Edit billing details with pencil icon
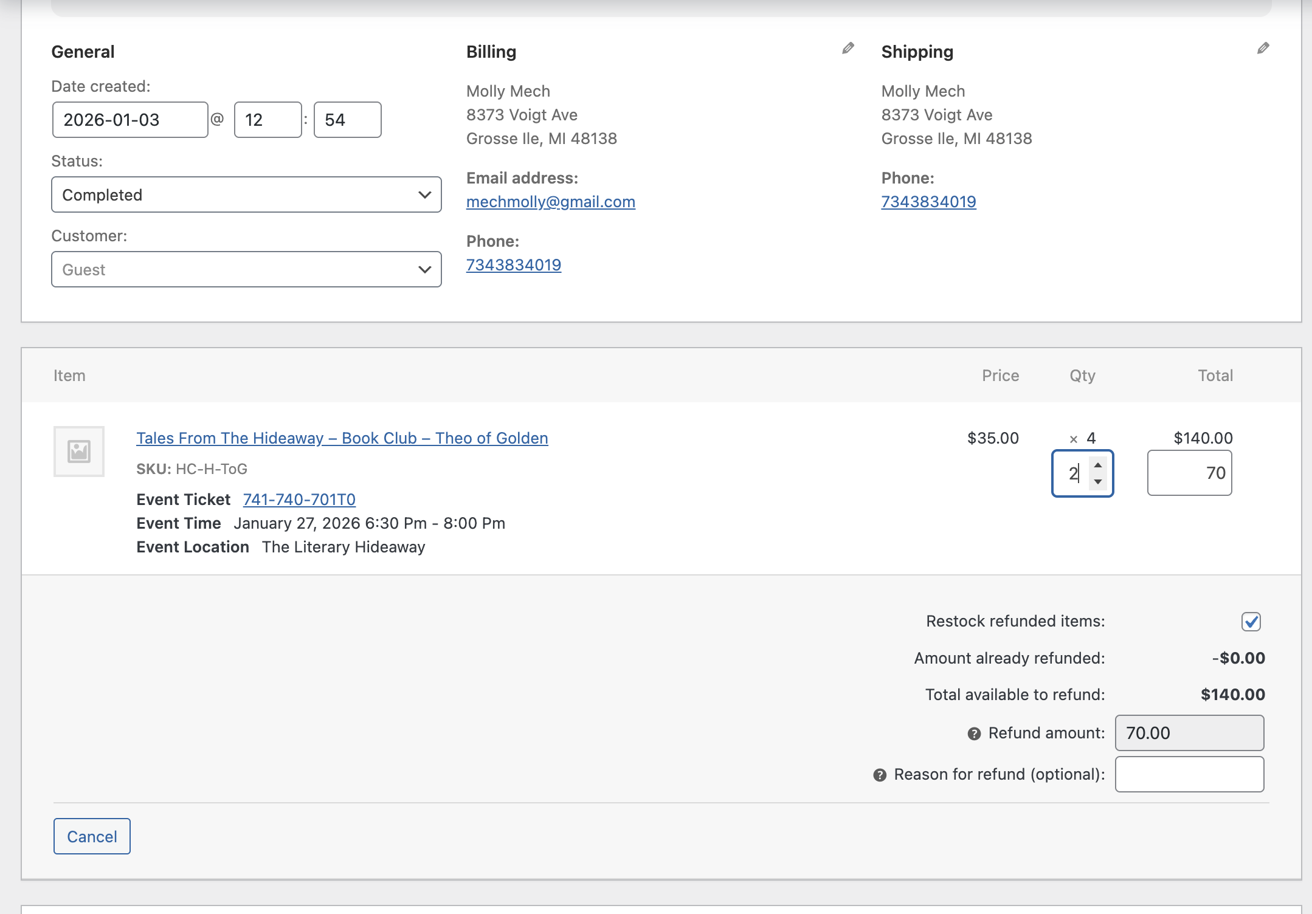 [848, 49]
